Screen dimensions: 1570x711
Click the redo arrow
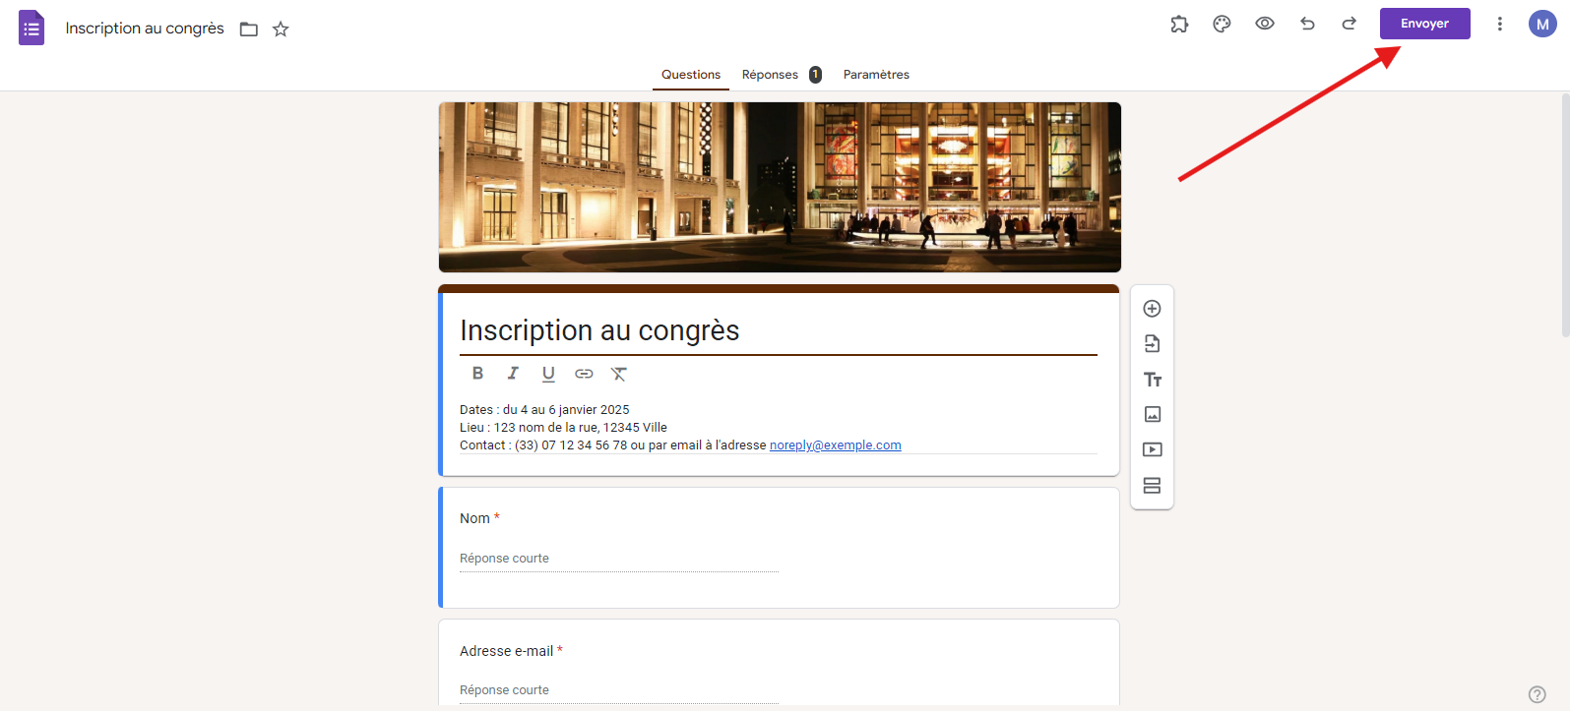pyautogui.click(x=1349, y=24)
